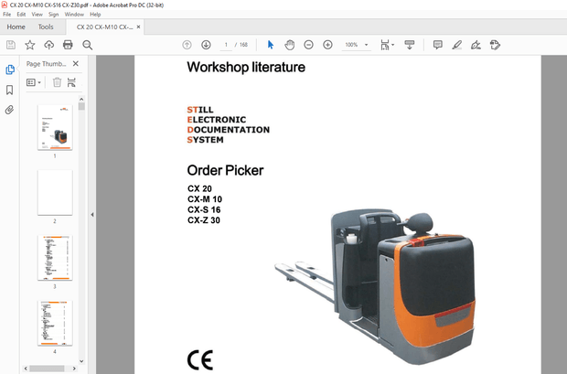567x374 pixels.
Task: Open thumbnail options dropdown menu
Action: tap(34, 82)
